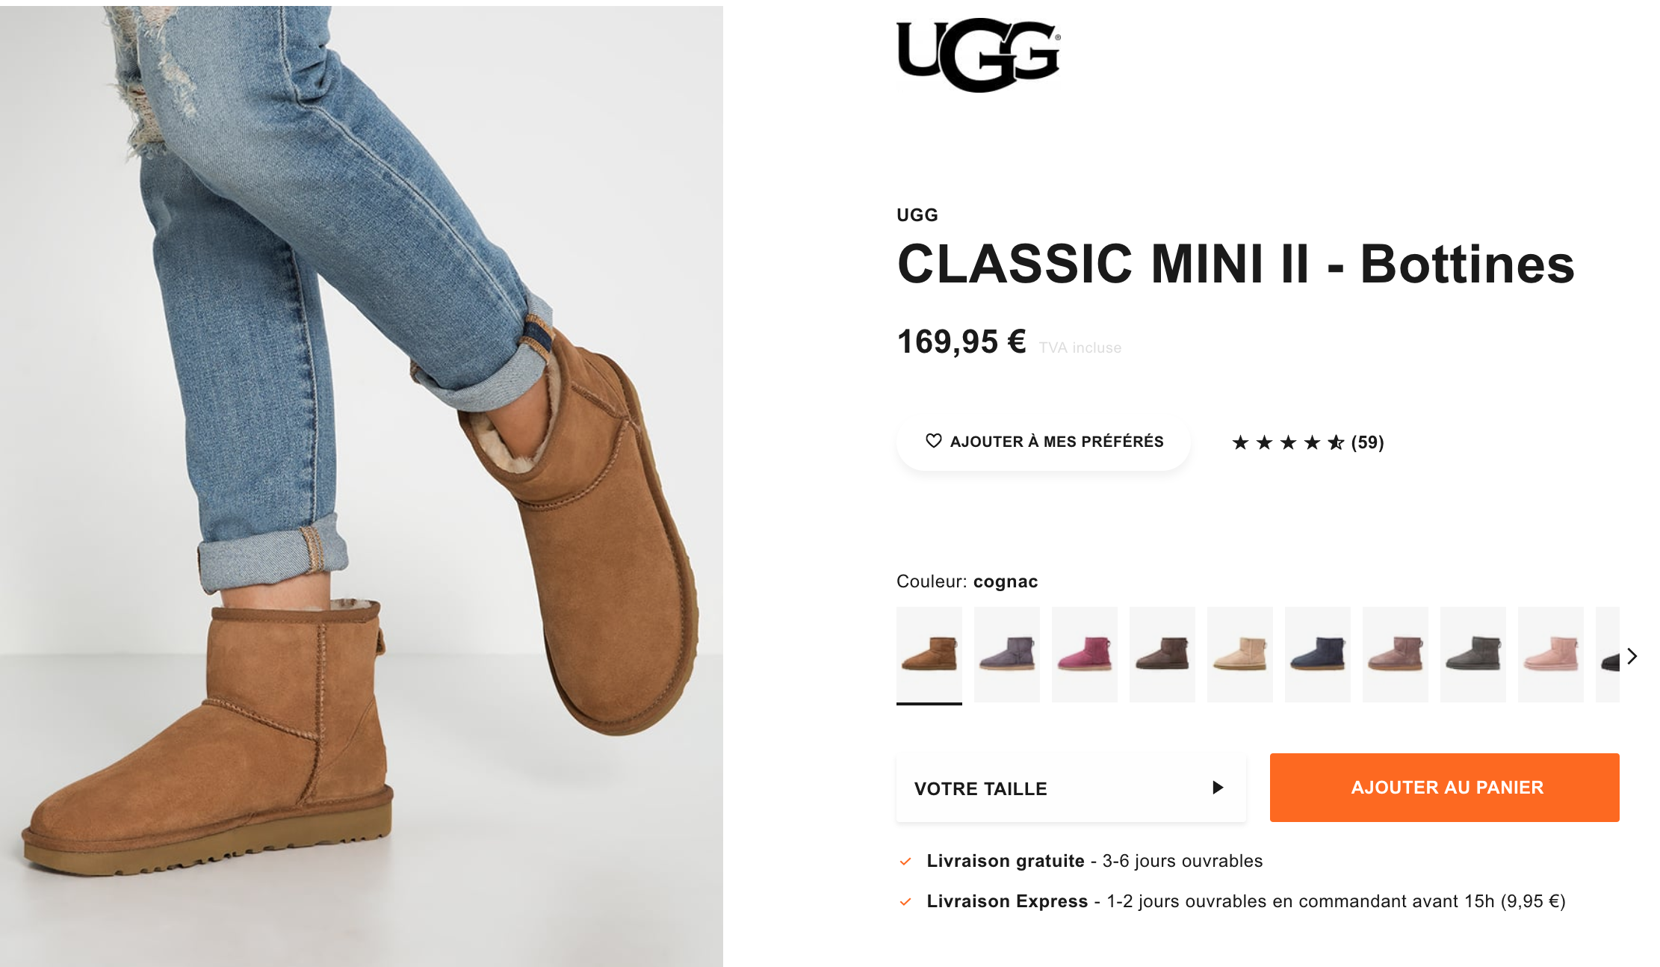Pick the dark chocolate brown boot swatch

click(x=1162, y=655)
